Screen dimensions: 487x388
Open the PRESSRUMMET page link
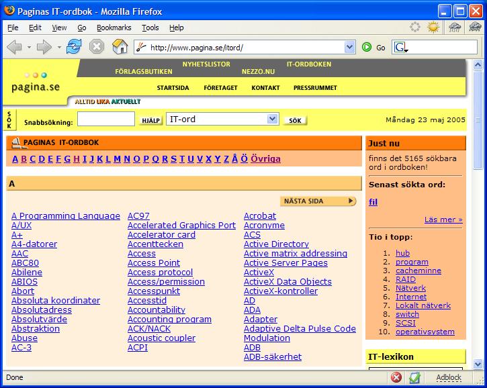(315, 88)
